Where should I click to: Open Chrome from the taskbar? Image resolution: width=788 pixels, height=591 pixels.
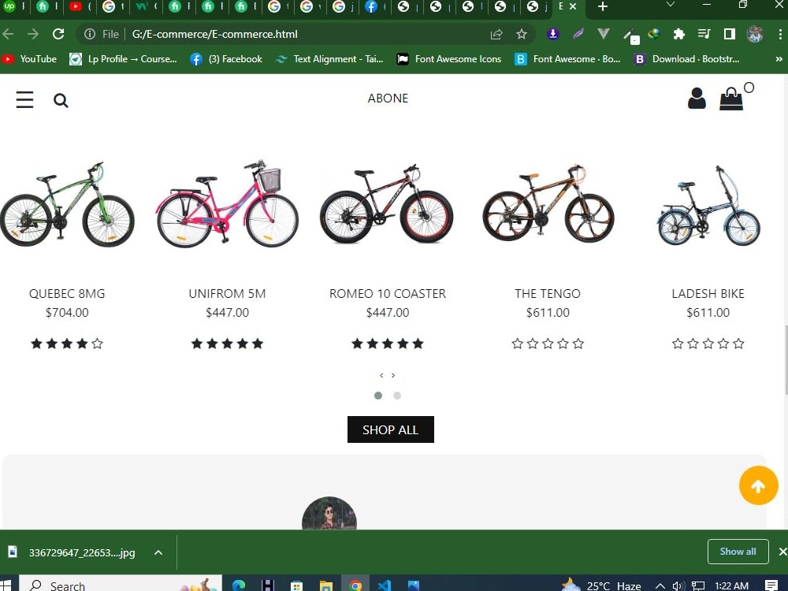[x=356, y=585]
